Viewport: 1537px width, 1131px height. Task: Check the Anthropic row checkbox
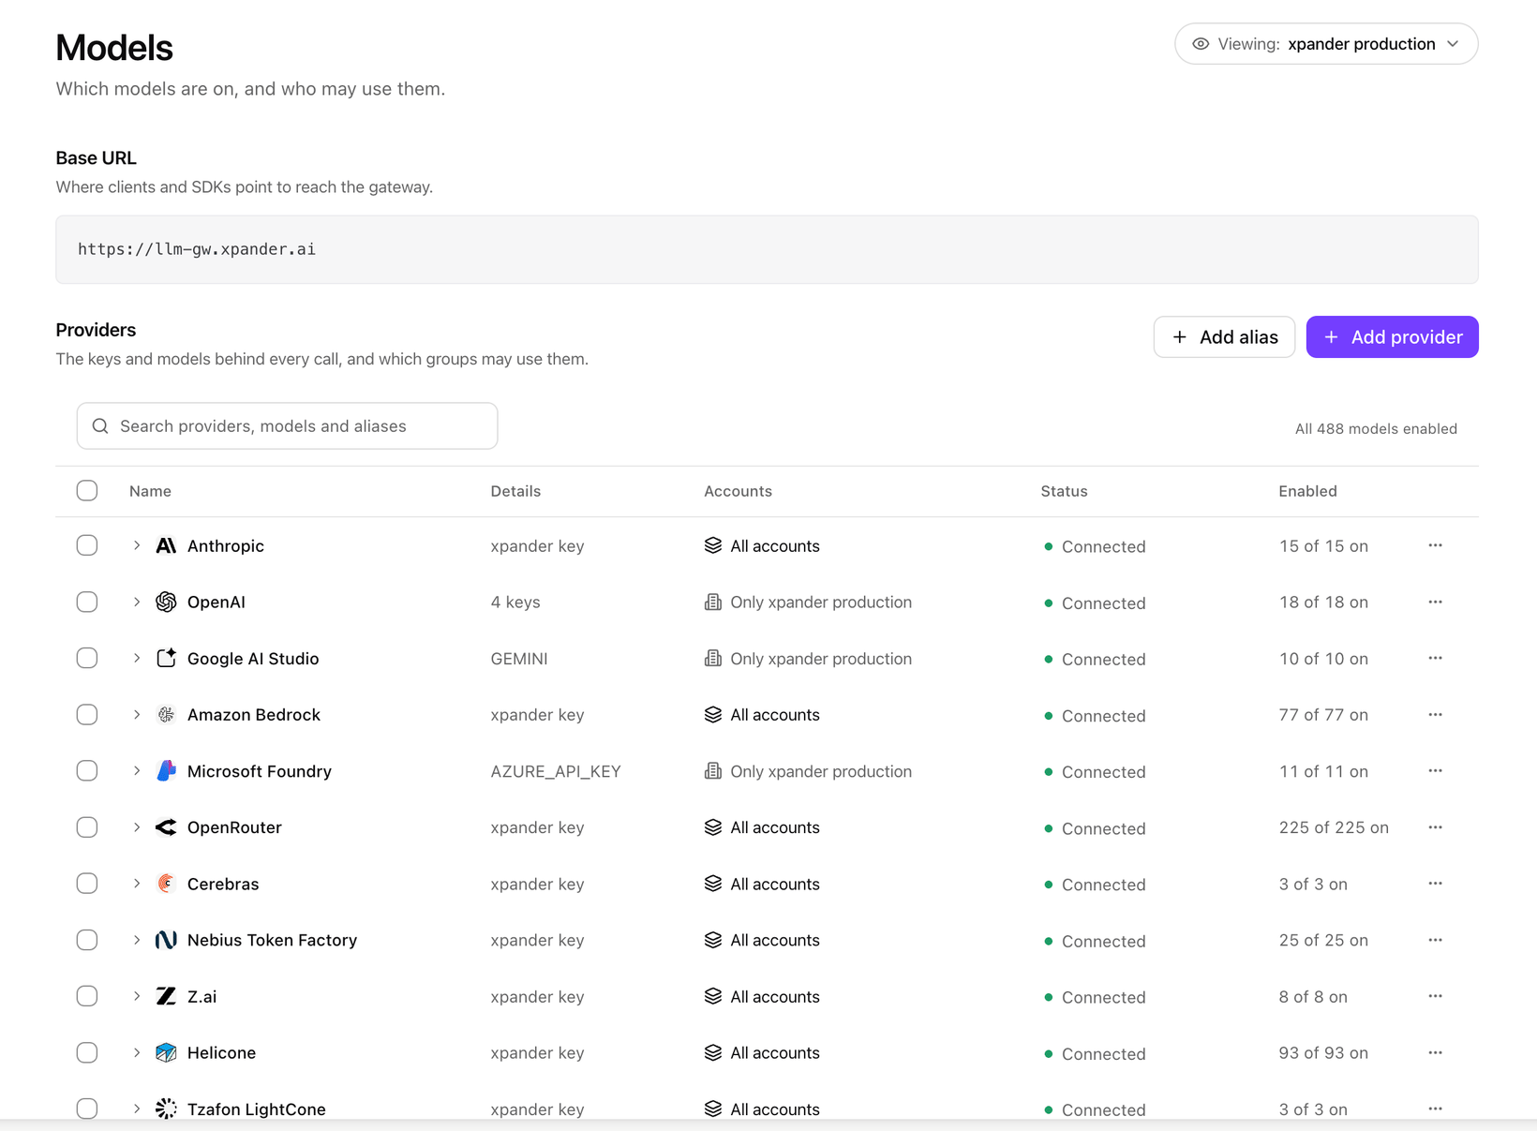pyautogui.click(x=87, y=545)
